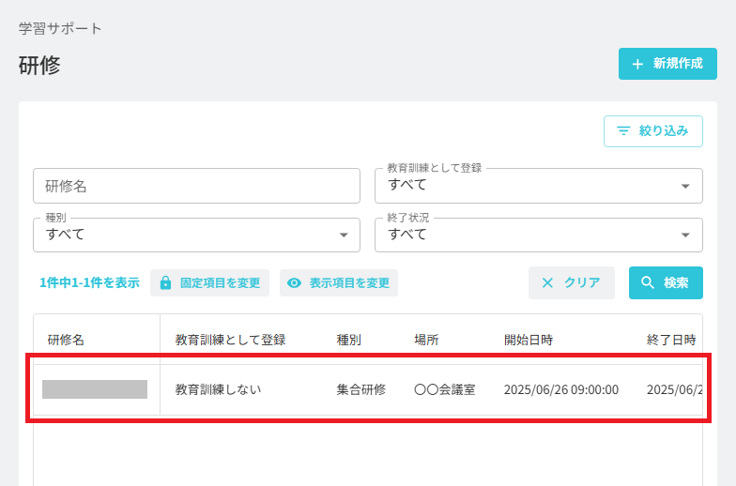Click the 研修名 column header

pyautogui.click(x=66, y=340)
